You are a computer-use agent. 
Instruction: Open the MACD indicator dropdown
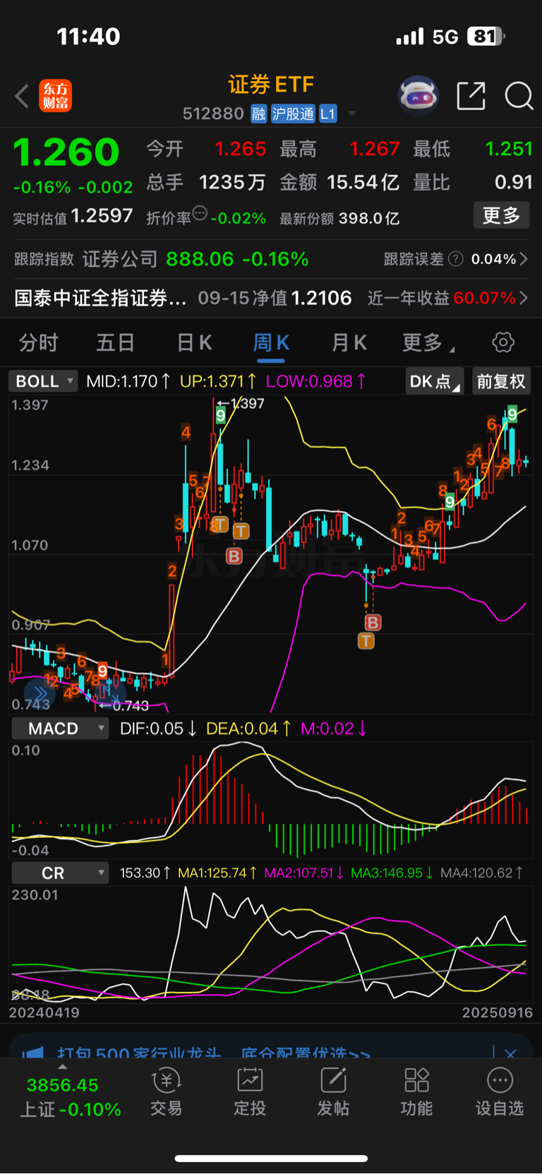pos(61,729)
